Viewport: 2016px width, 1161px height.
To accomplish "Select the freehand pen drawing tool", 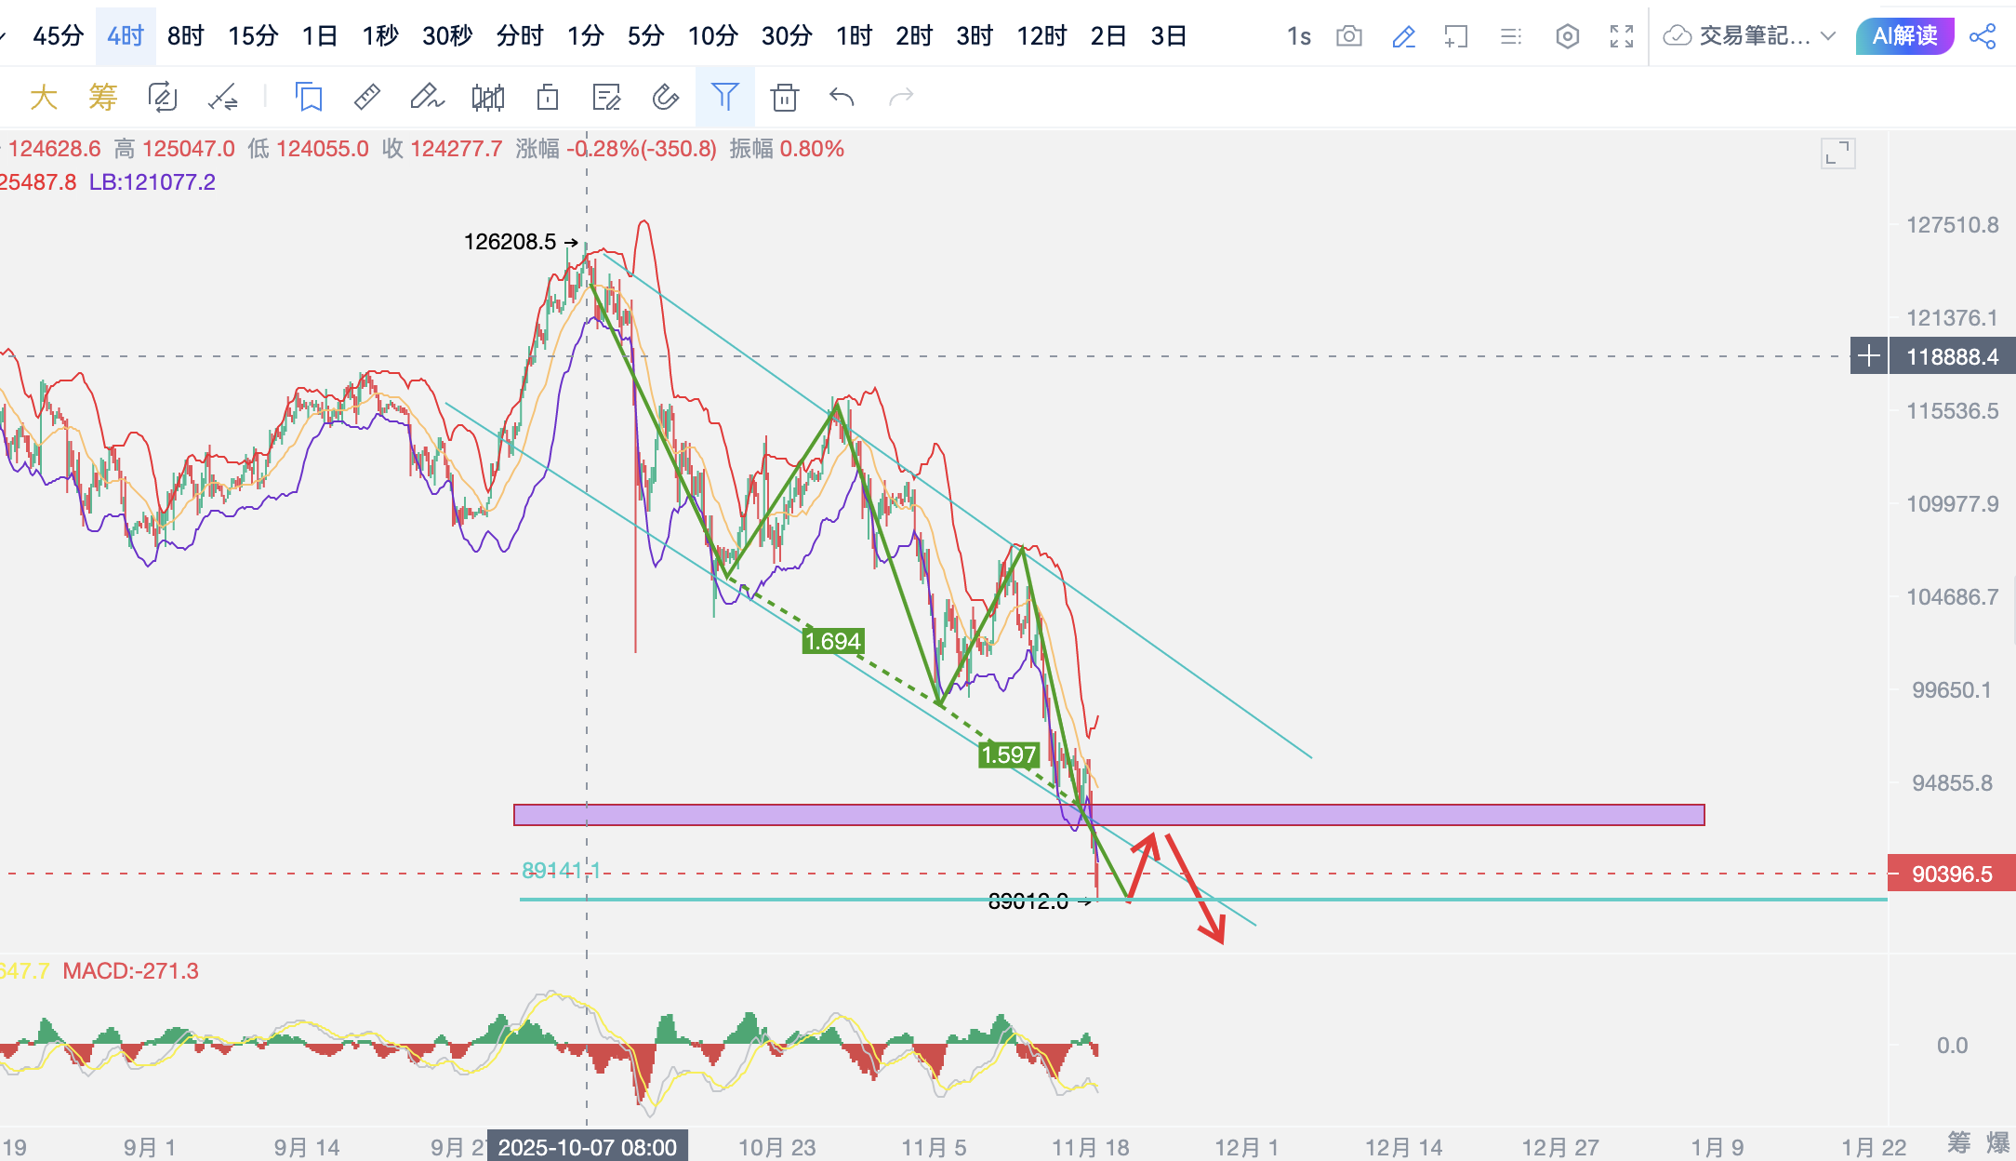I will tap(427, 97).
